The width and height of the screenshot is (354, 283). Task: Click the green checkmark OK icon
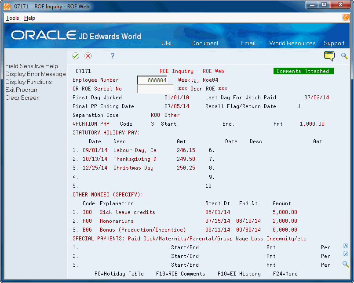pos(76,56)
